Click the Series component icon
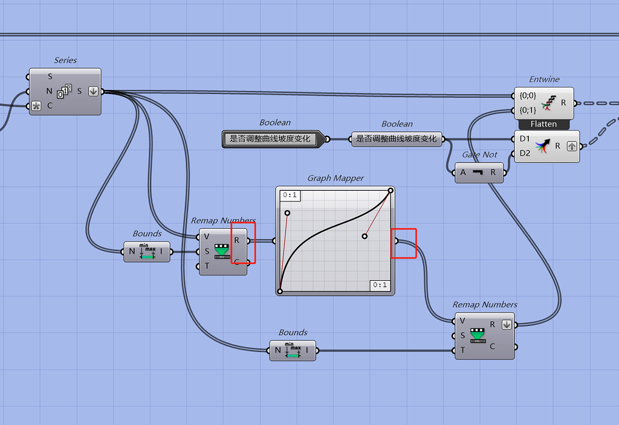The image size is (619, 425). coord(64,91)
